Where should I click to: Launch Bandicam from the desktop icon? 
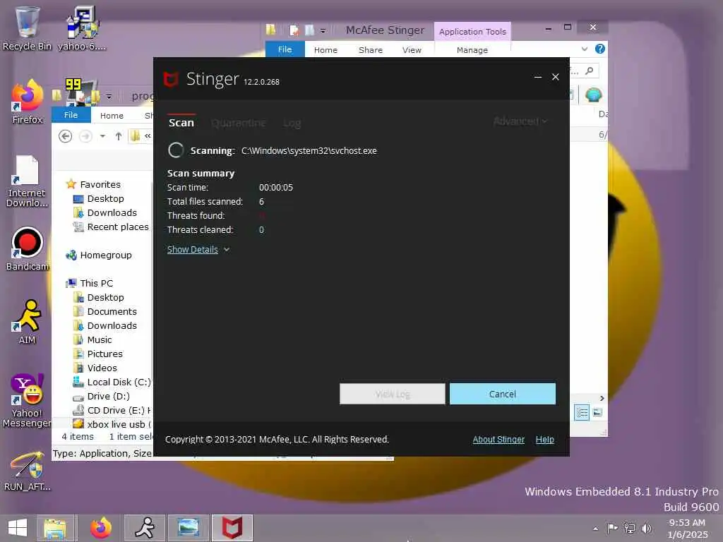tap(28, 249)
